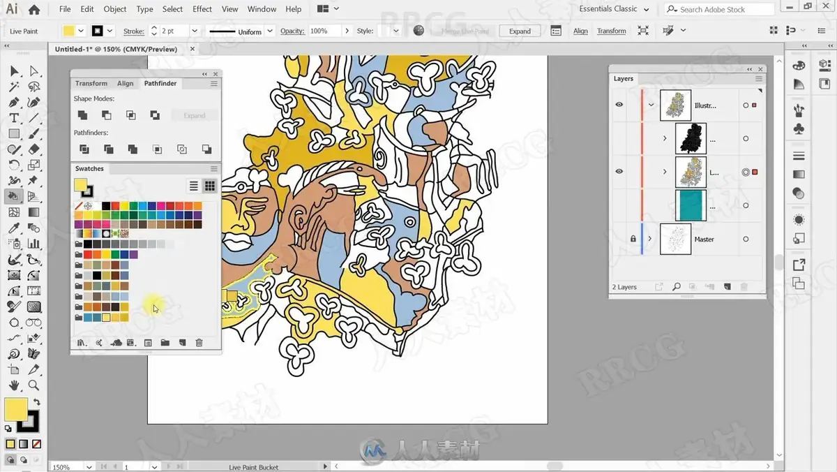Click target circle of Master layer
The width and height of the screenshot is (837, 472).
coord(746,239)
